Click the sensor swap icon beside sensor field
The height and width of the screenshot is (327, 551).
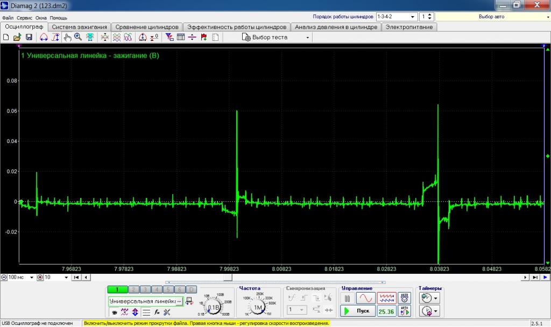click(x=189, y=301)
